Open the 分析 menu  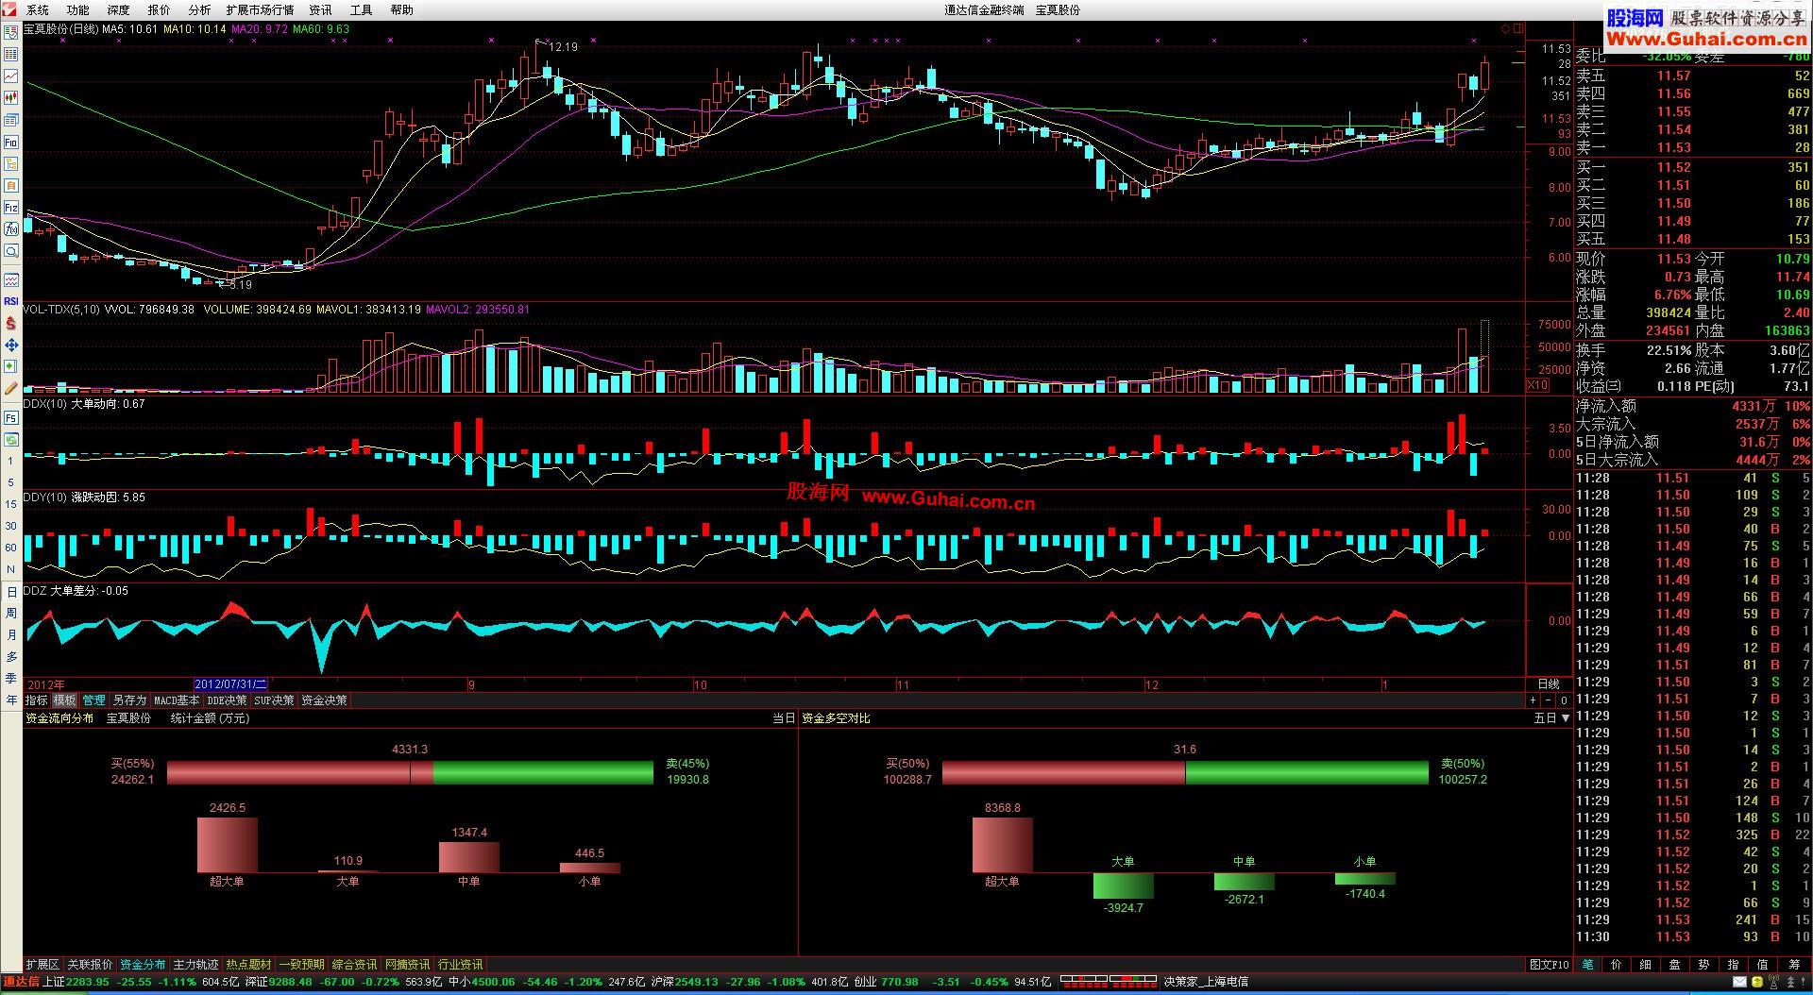(x=199, y=9)
